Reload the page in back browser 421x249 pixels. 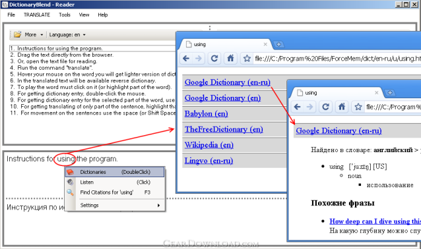pyautogui.click(x=214, y=58)
